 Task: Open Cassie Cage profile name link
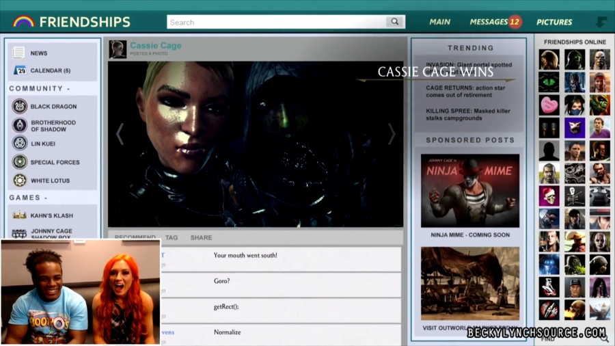(x=156, y=46)
